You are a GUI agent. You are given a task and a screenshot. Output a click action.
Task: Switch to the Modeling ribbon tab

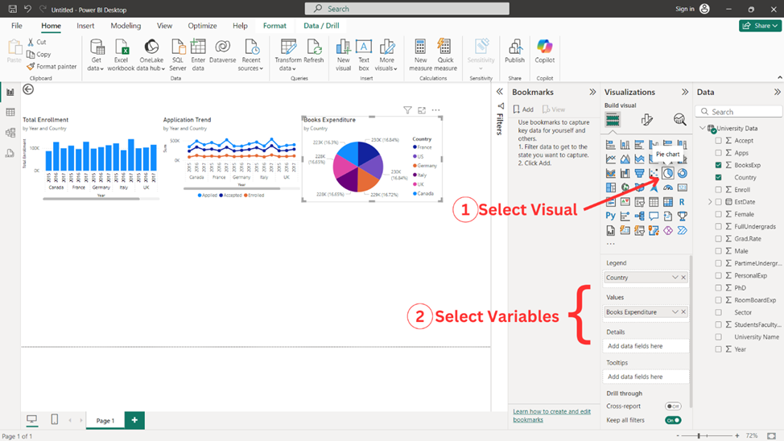(x=126, y=26)
